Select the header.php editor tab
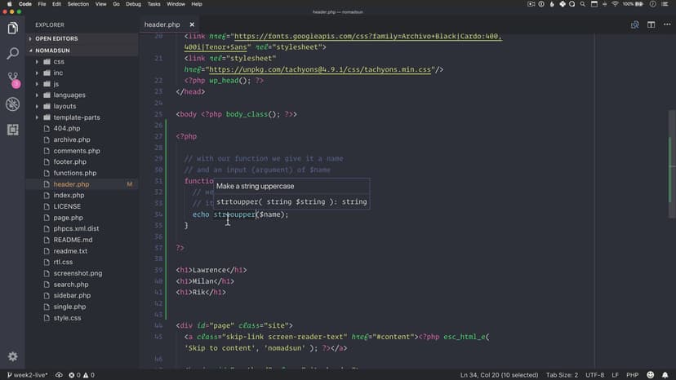 pos(162,24)
